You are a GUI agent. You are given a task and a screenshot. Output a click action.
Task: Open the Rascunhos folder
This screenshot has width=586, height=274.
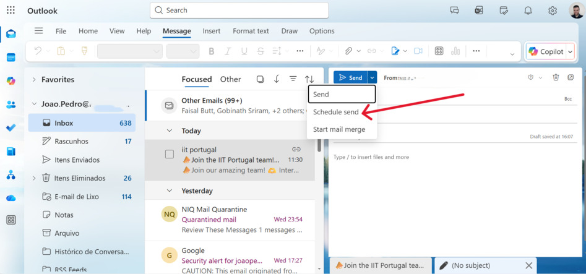coord(82,141)
